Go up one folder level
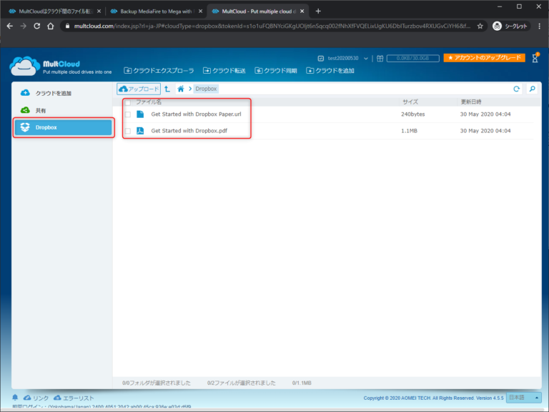The height and width of the screenshot is (412, 549). (167, 89)
